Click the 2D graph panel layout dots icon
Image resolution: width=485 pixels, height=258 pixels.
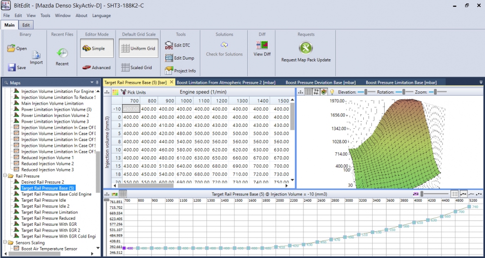coord(108,194)
